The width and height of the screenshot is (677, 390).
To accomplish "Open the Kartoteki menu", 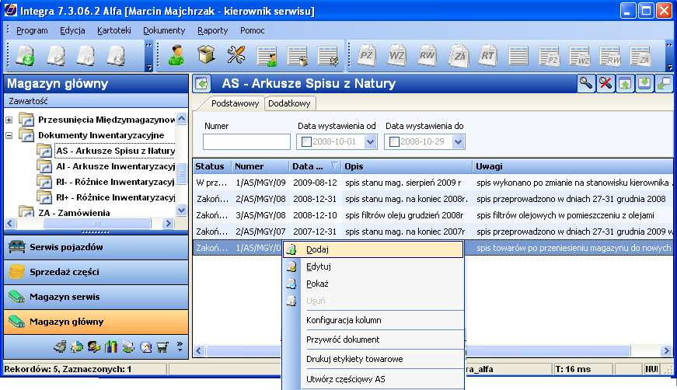I will (x=114, y=30).
